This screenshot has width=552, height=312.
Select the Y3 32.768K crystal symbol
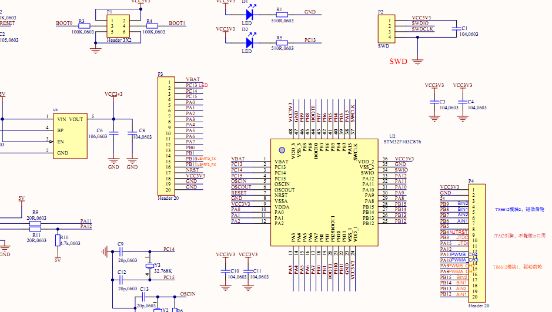[150, 266]
